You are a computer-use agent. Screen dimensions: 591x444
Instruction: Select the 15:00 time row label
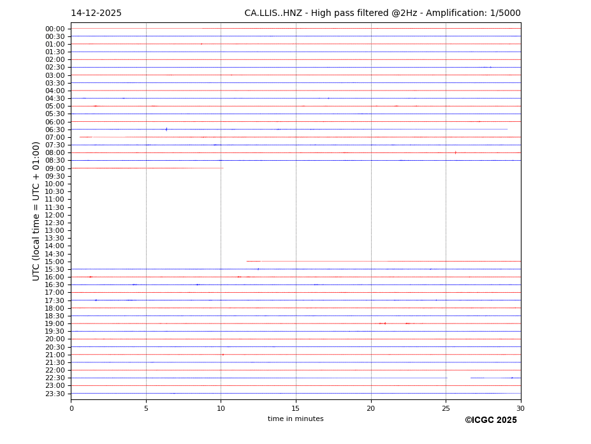point(54,262)
